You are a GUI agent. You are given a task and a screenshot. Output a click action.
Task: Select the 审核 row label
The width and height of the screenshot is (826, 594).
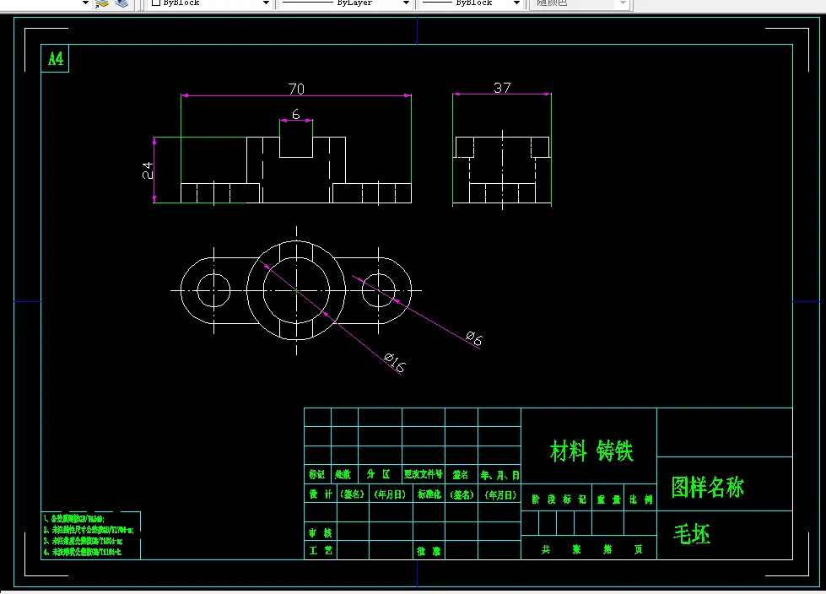click(321, 533)
